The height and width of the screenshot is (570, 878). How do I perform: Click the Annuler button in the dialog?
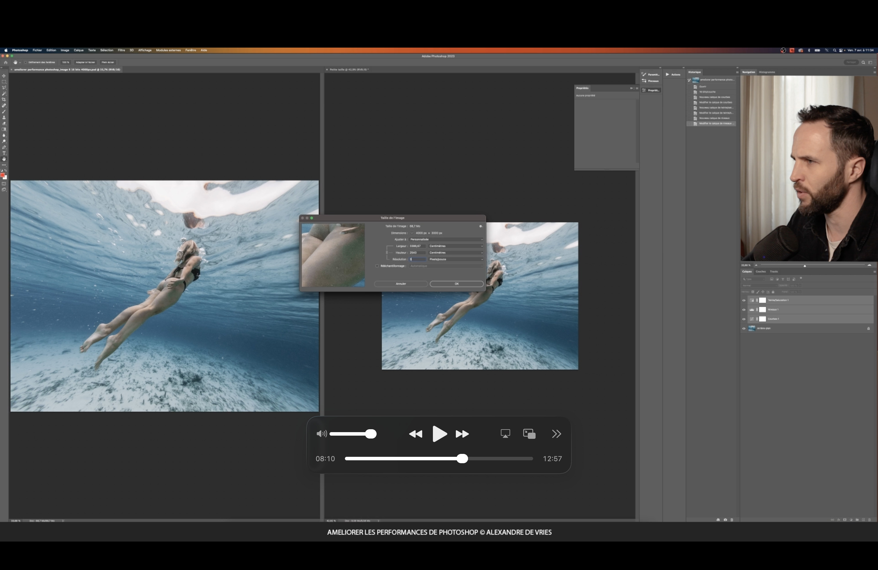click(x=401, y=284)
